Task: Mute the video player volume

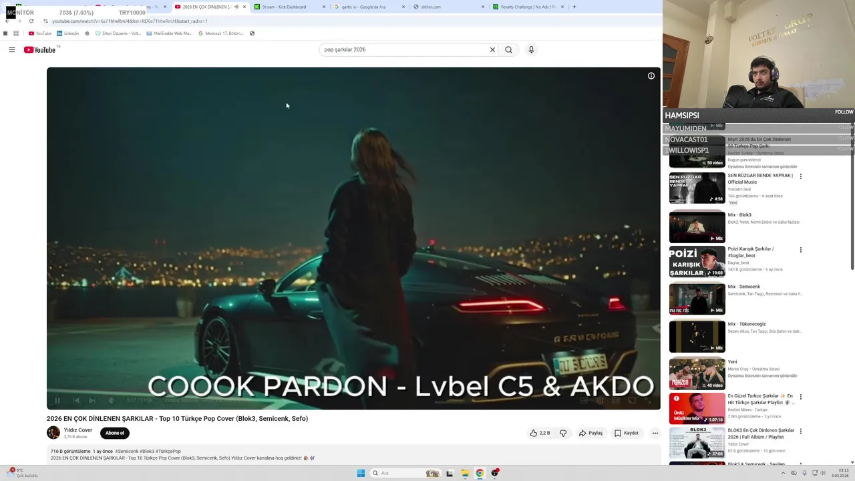Action: point(111,400)
